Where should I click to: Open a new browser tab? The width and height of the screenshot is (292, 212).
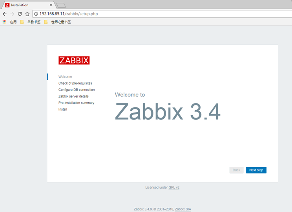pos(61,5)
